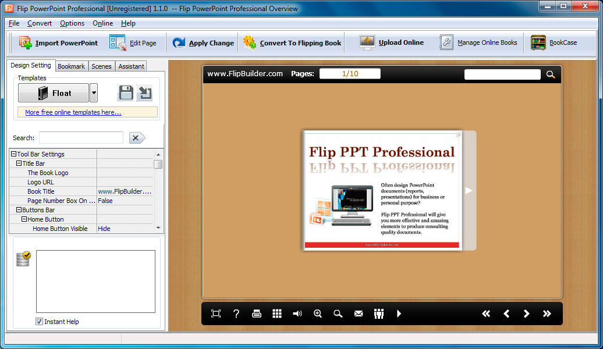This screenshot has width=603, height=349.
Task: Open the template dropdown arrow next to Float
Action: 94,93
